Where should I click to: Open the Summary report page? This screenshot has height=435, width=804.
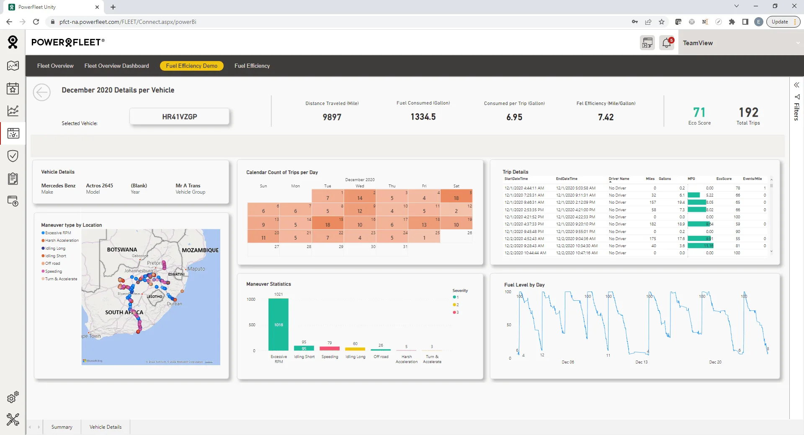click(x=62, y=427)
